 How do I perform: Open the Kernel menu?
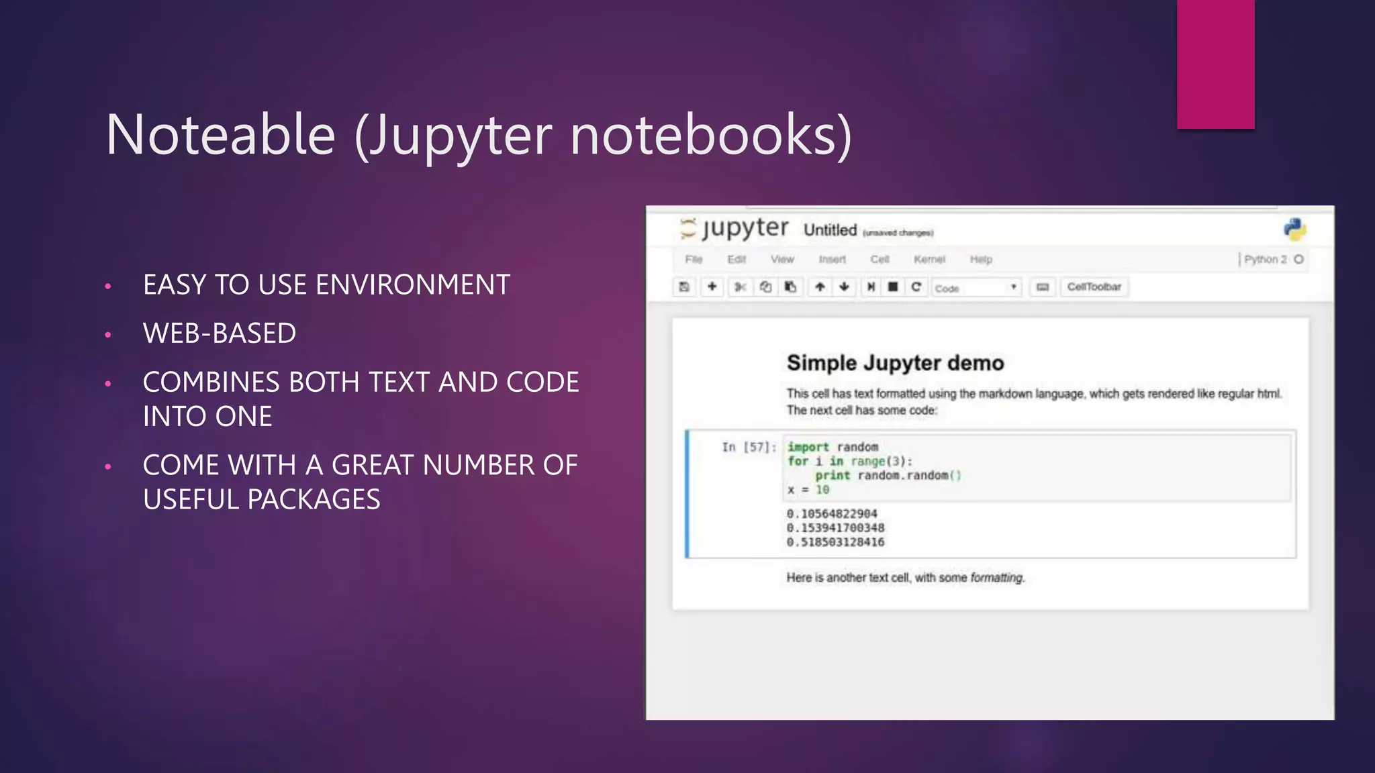(x=929, y=259)
